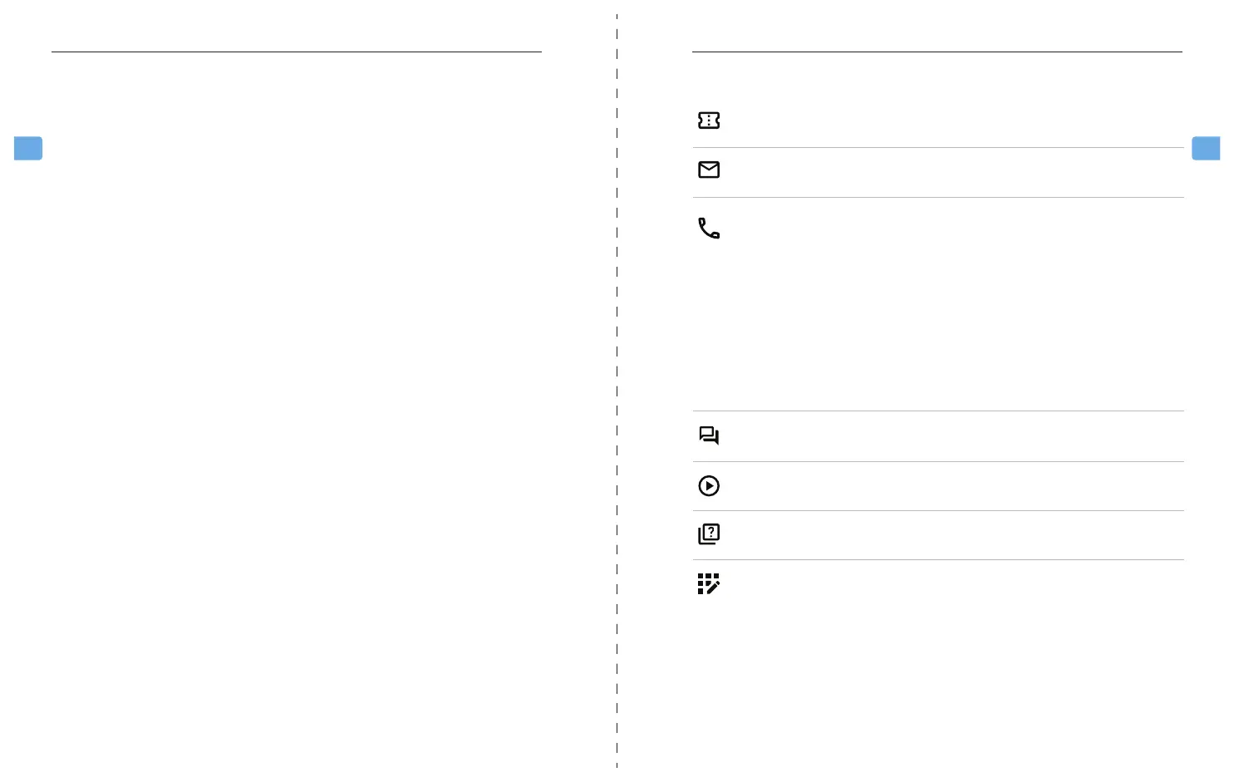Screen dimensions: 1234x782
Task: Click the FAQ question mark icon
Action: coord(708,534)
